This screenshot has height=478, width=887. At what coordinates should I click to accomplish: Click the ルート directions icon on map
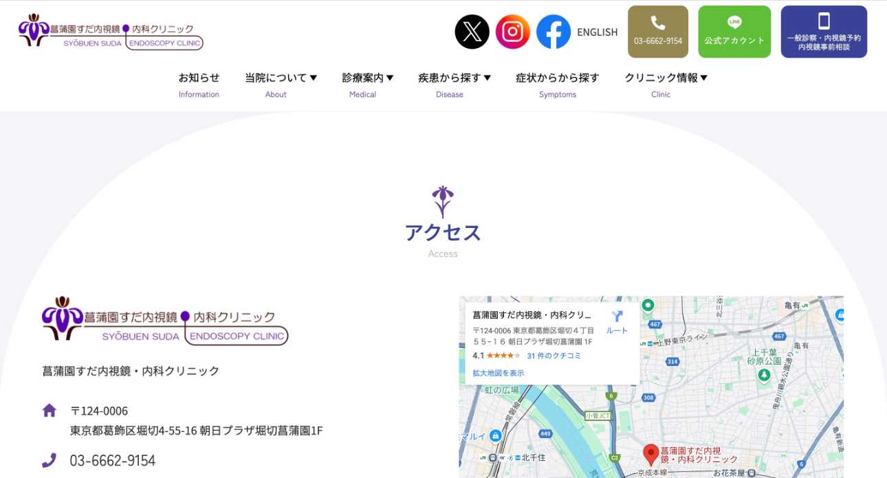[617, 322]
